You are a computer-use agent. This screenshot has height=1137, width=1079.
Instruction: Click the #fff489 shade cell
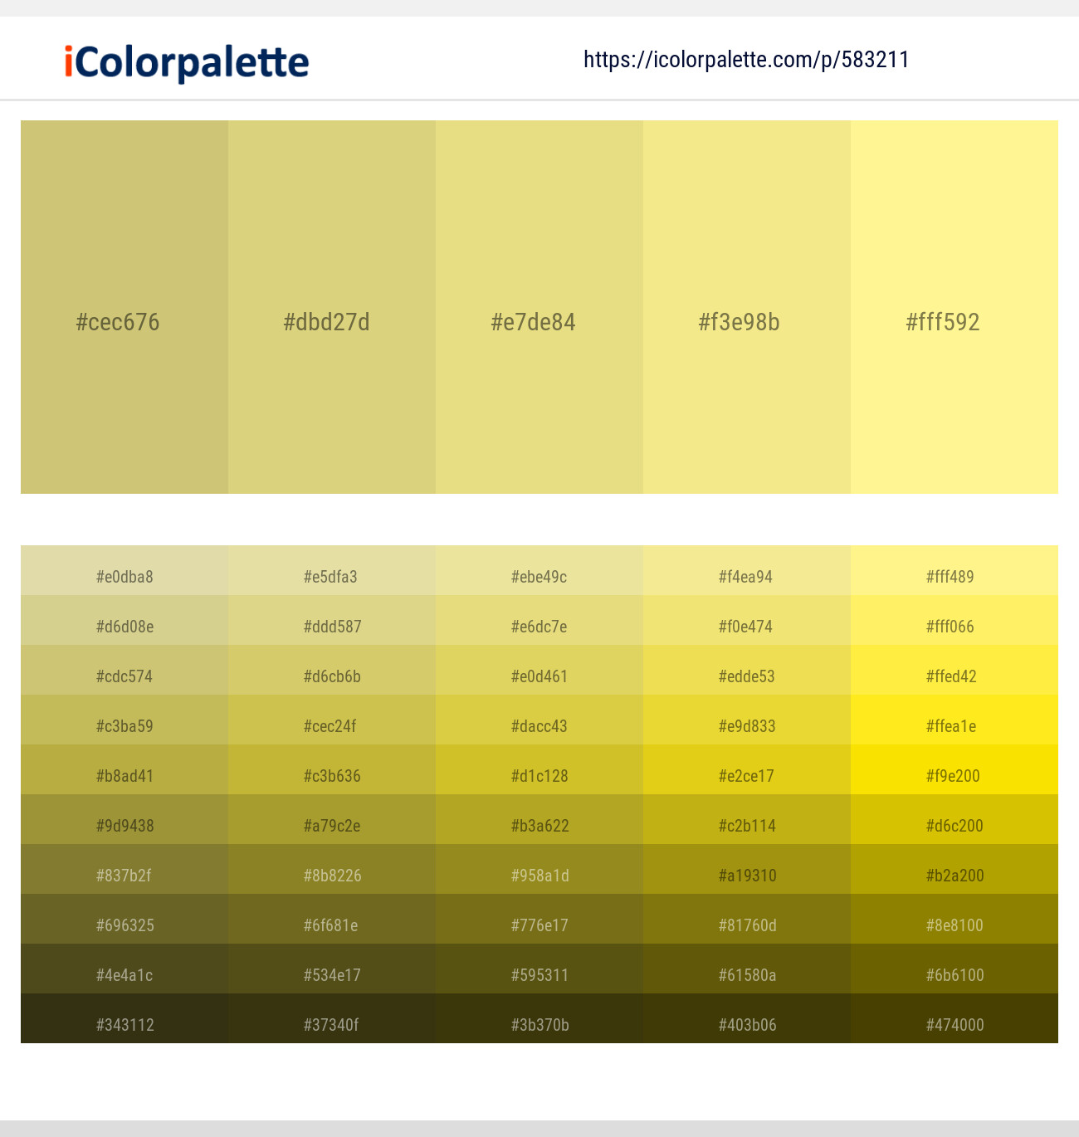(954, 576)
